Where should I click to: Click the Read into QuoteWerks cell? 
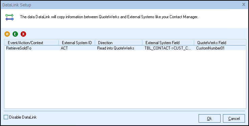click(x=116, y=48)
